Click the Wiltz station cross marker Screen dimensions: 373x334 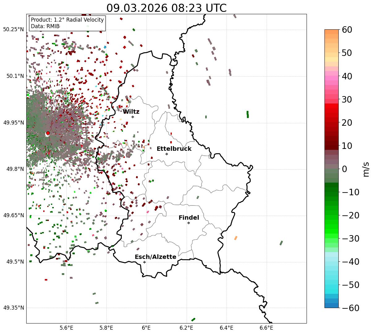click(133, 117)
